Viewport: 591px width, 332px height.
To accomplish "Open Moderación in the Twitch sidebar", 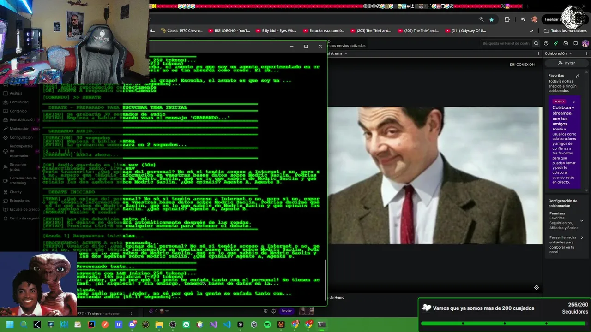I will point(20,129).
